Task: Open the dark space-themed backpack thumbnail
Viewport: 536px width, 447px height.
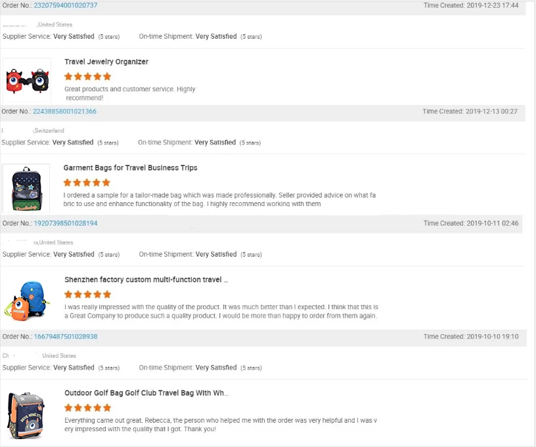Action: click(x=26, y=188)
